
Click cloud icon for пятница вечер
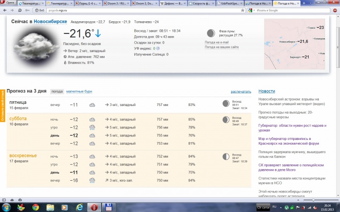pyautogui.click(x=92, y=105)
